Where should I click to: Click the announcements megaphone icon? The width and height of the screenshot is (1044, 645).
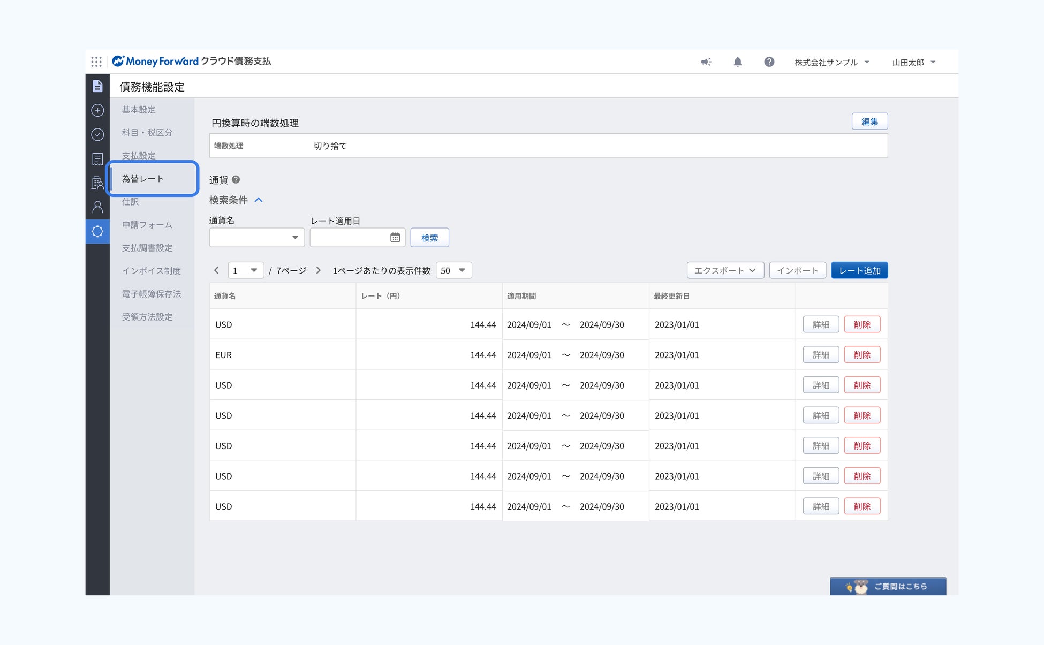(706, 62)
